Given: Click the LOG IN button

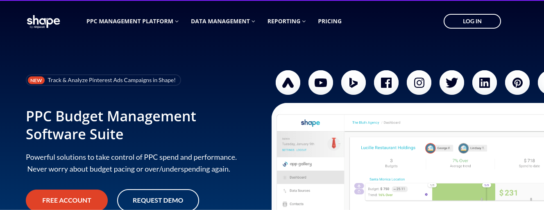Looking at the screenshot, I should pyautogui.click(x=472, y=21).
